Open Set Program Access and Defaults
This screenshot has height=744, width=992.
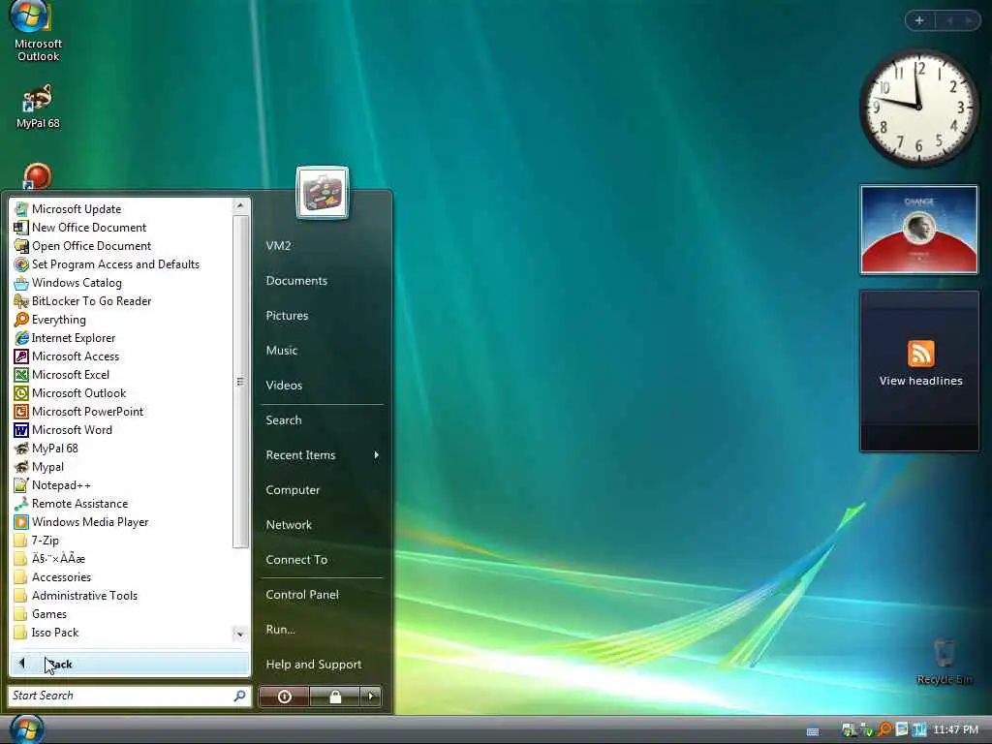121,263
